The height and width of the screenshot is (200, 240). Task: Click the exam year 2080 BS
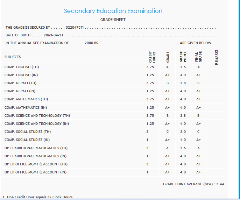tap(92, 43)
